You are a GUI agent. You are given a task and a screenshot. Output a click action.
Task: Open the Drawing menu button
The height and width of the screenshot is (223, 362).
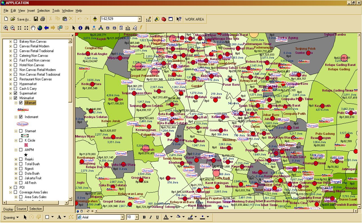pyautogui.click(x=11, y=217)
